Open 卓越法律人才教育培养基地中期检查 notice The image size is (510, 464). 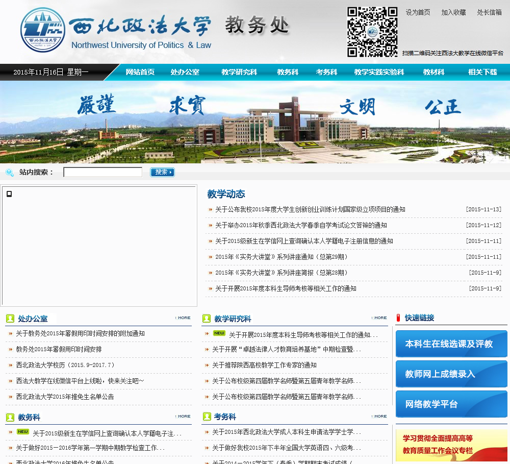287,349
